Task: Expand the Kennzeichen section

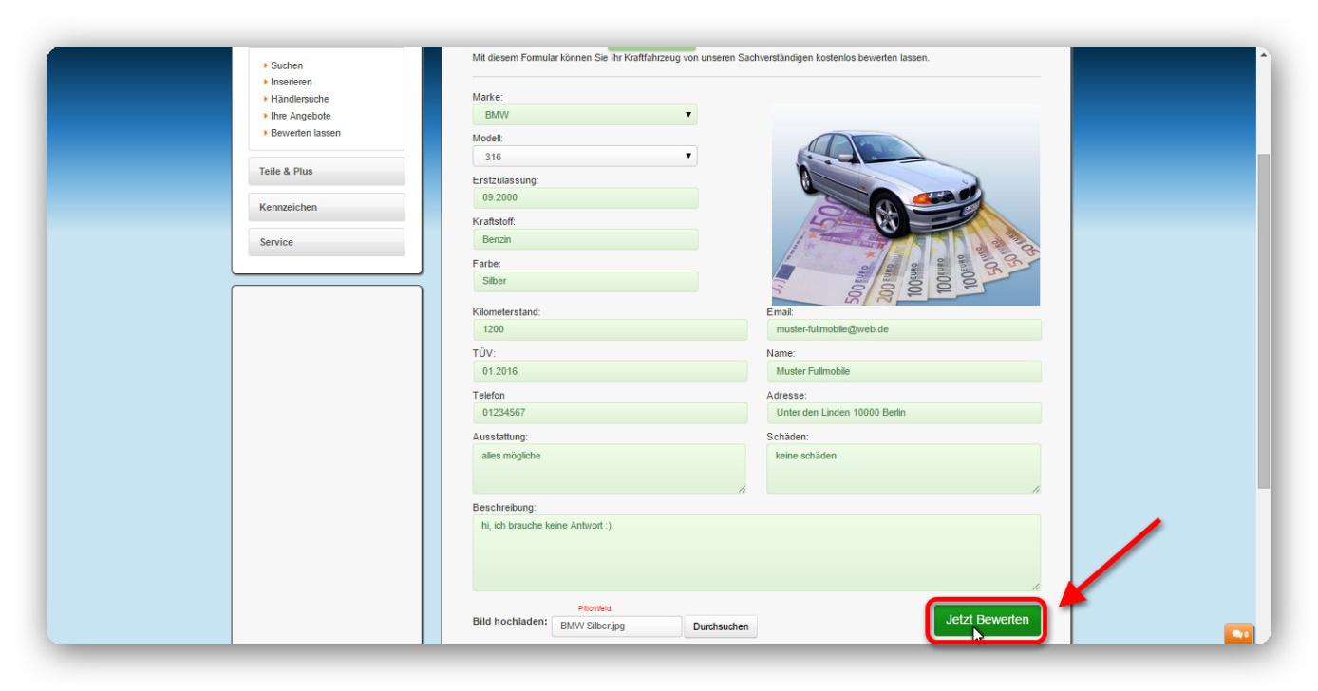Action: [x=327, y=207]
